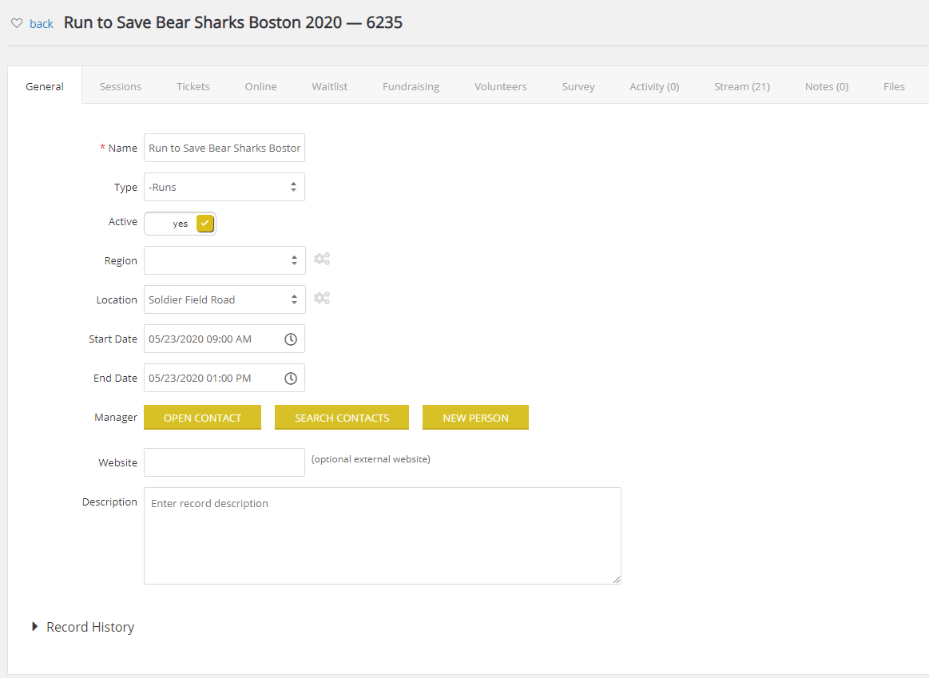The width and height of the screenshot is (929, 678).
Task: Open the Files tab
Action: tap(894, 86)
